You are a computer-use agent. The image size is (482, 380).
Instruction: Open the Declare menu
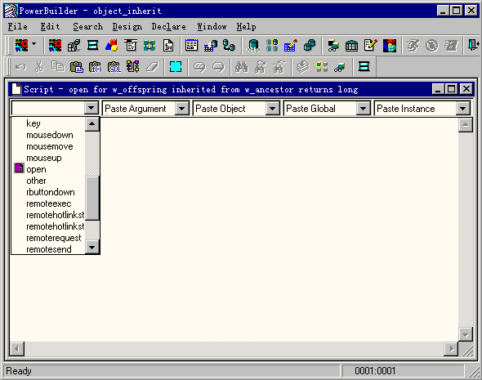pos(168,27)
